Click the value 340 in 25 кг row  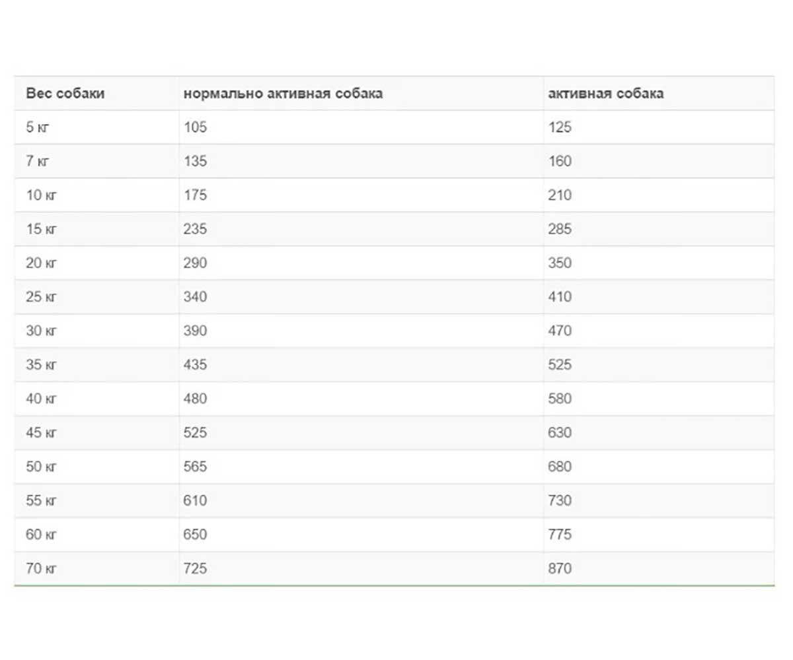(x=195, y=297)
